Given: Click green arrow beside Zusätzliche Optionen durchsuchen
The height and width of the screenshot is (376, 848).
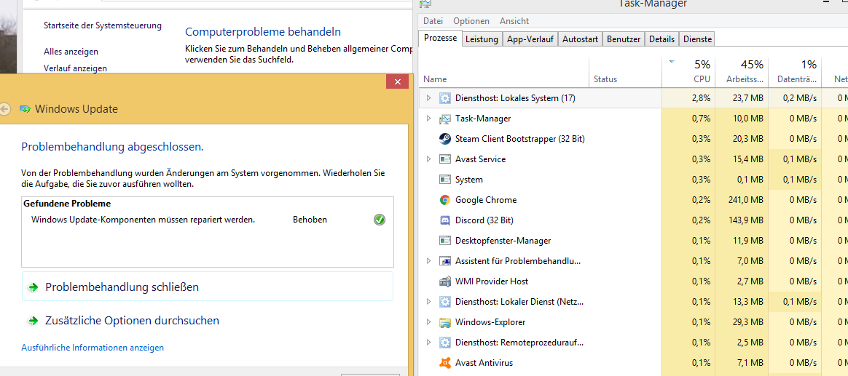Looking at the screenshot, I should 33,321.
